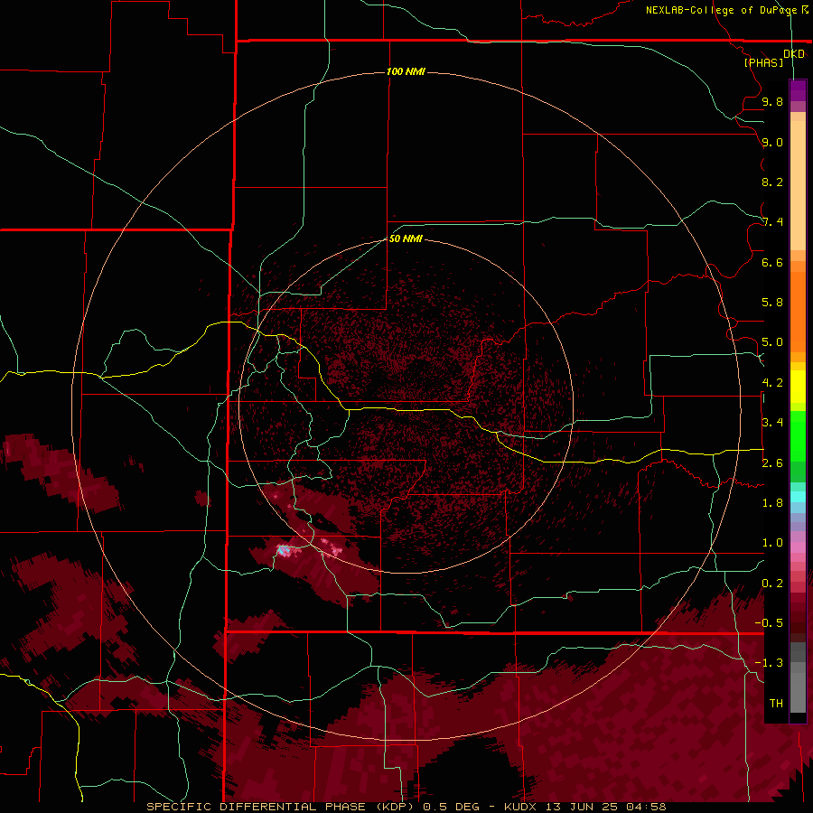Click the 4.2 value on the legend
The width and height of the screenshot is (813, 813).
pos(772,383)
